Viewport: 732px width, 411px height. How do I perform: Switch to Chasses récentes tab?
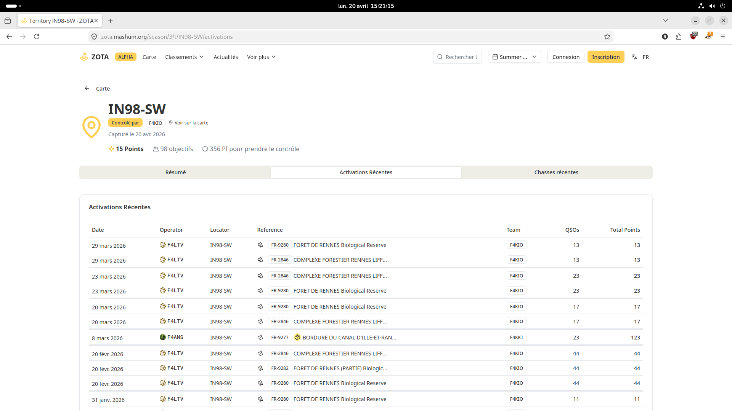point(556,173)
